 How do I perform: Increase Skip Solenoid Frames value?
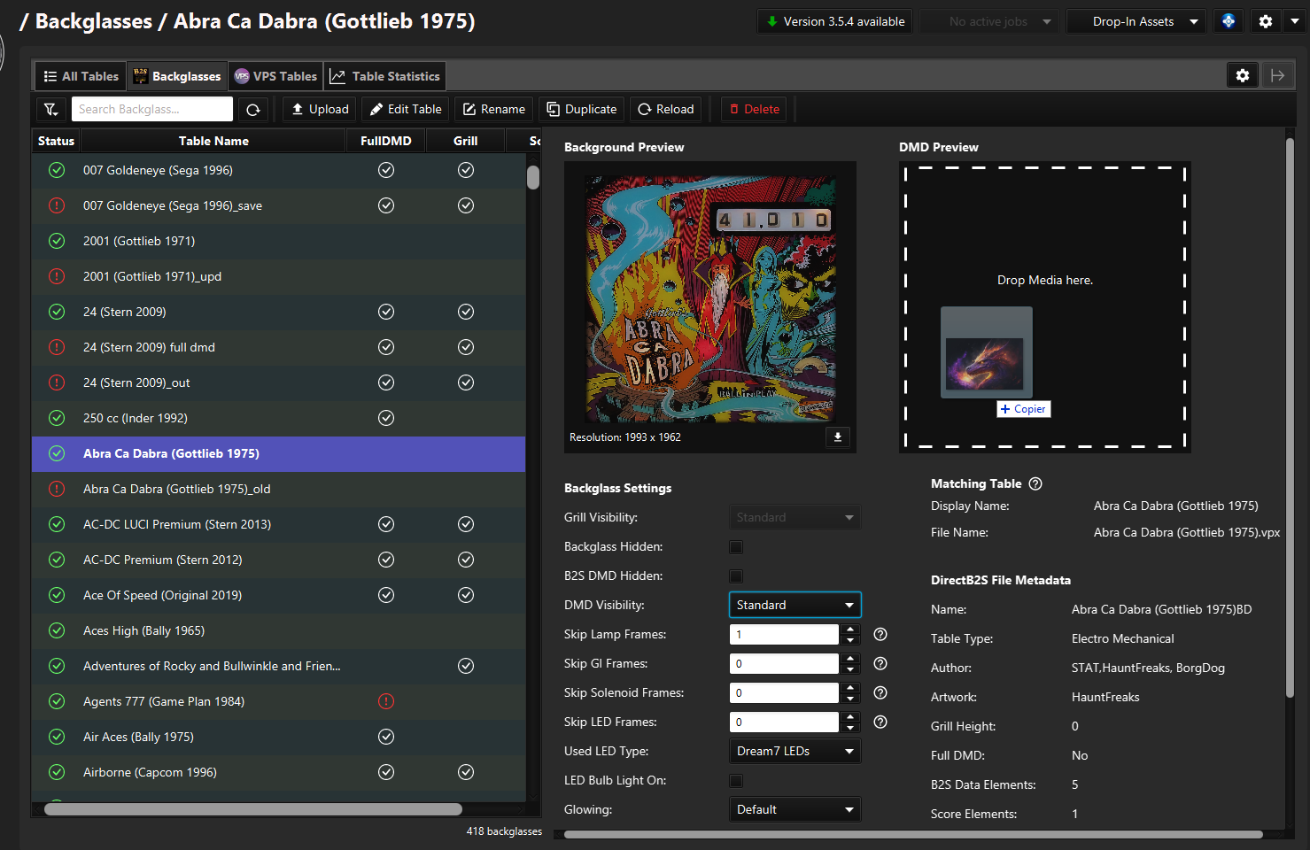(x=851, y=688)
